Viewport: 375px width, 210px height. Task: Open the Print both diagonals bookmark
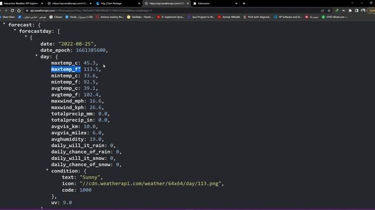point(257,17)
